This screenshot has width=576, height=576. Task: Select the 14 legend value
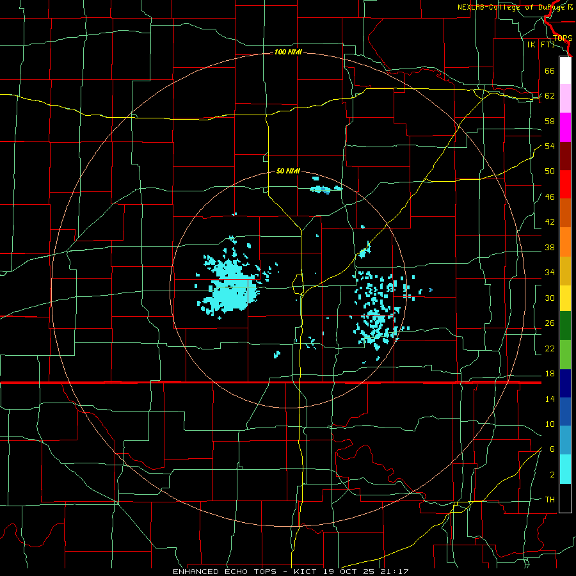click(x=550, y=399)
